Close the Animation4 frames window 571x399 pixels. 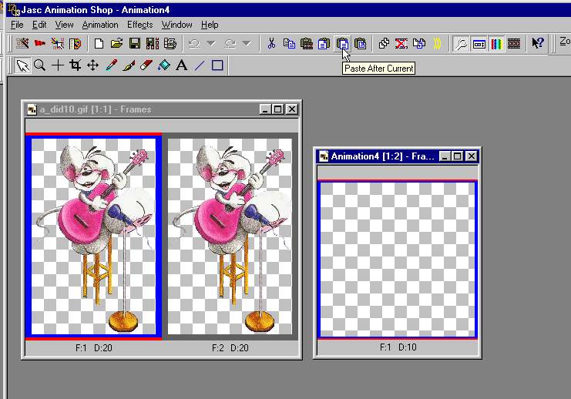[472, 156]
